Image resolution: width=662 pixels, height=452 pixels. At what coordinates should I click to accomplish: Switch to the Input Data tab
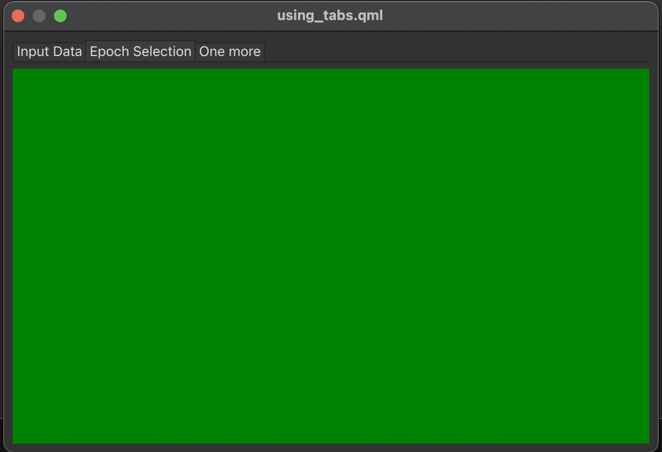coord(49,52)
